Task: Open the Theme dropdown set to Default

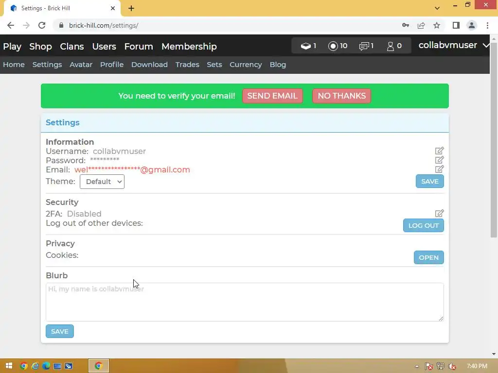Action: click(102, 182)
